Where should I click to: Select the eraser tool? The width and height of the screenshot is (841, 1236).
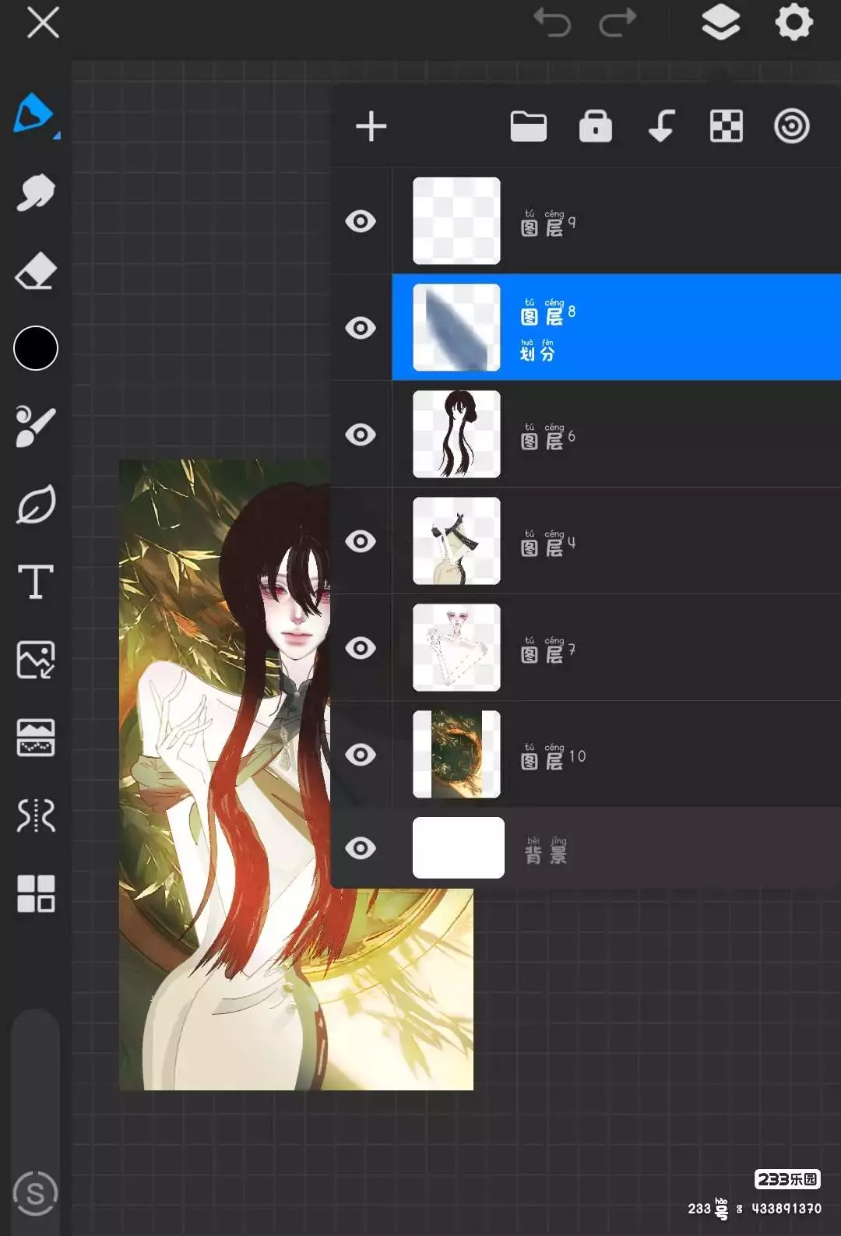point(36,270)
